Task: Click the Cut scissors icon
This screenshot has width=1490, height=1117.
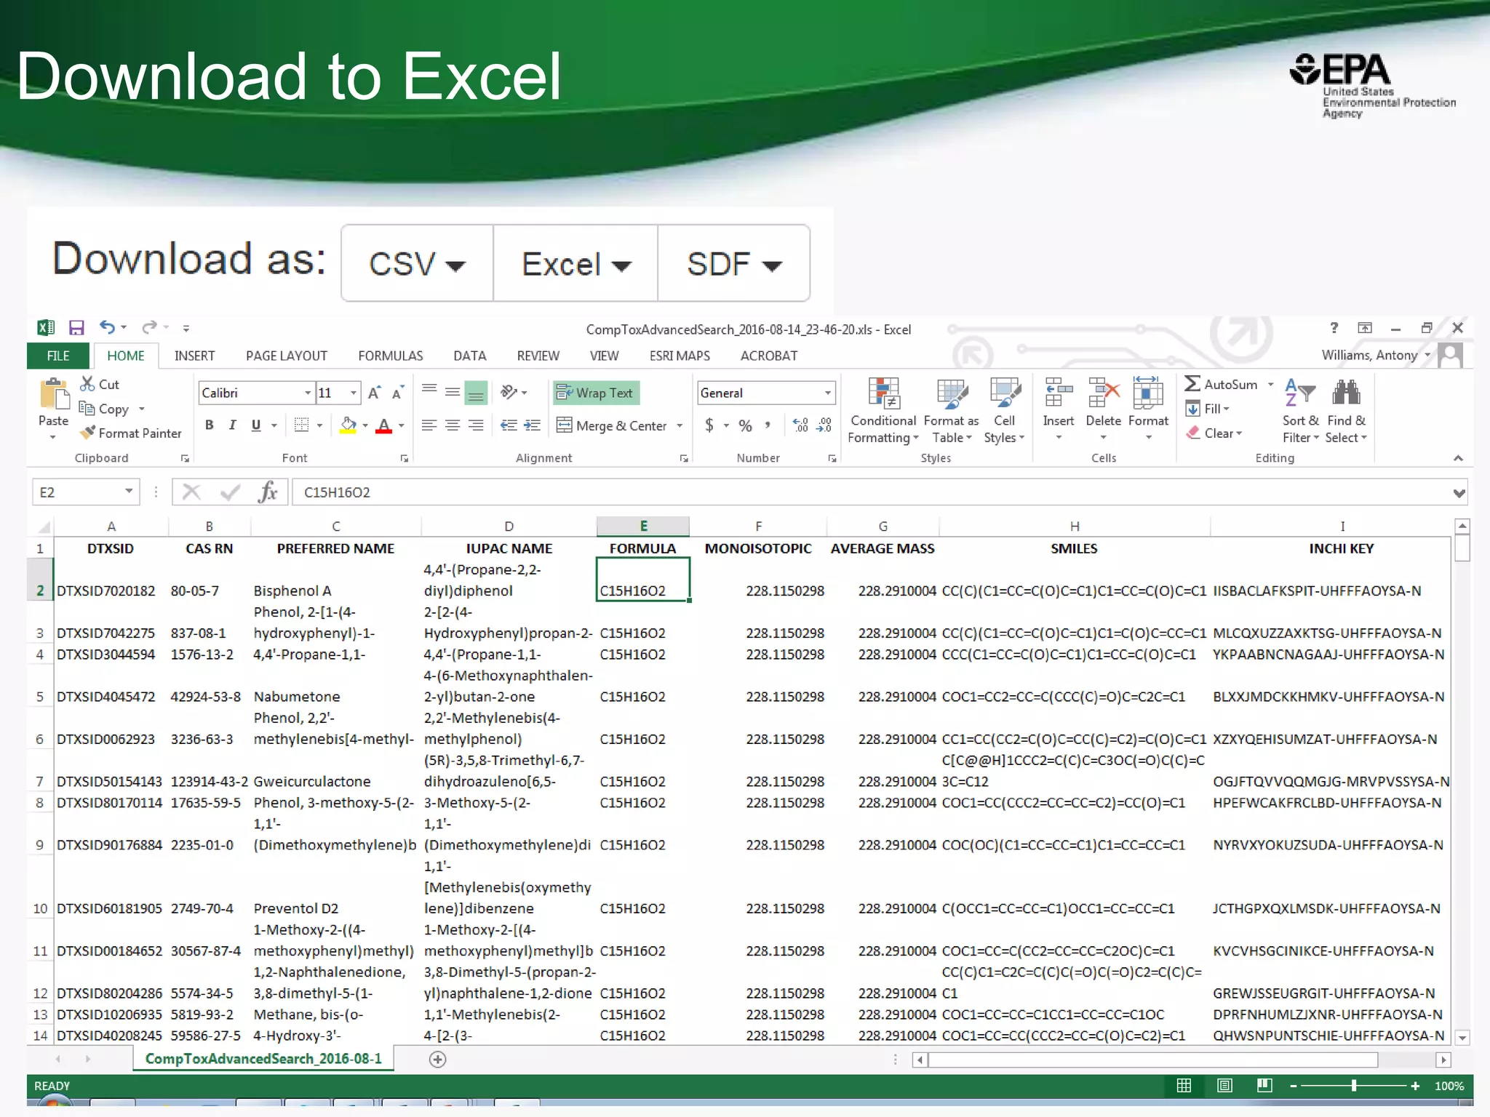Action: pyautogui.click(x=87, y=383)
